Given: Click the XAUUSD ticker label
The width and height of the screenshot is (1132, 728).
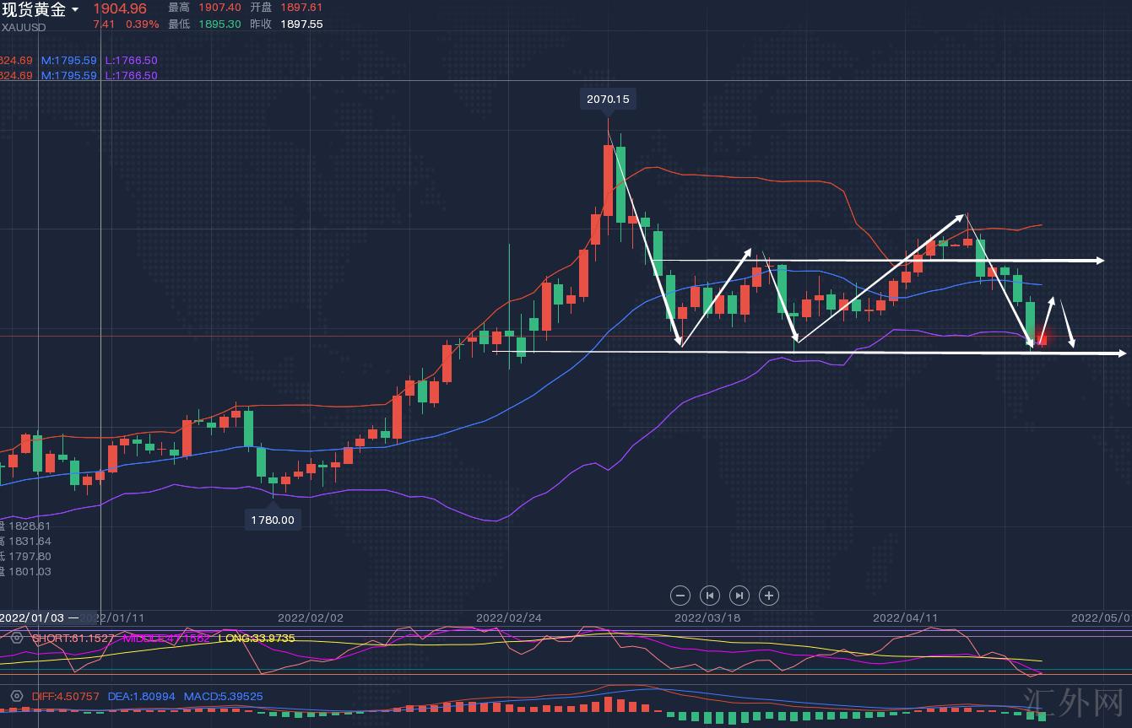Looking at the screenshot, I should [24, 27].
